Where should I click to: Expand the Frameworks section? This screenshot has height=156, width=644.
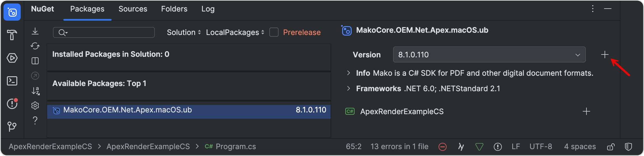(349, 88)
